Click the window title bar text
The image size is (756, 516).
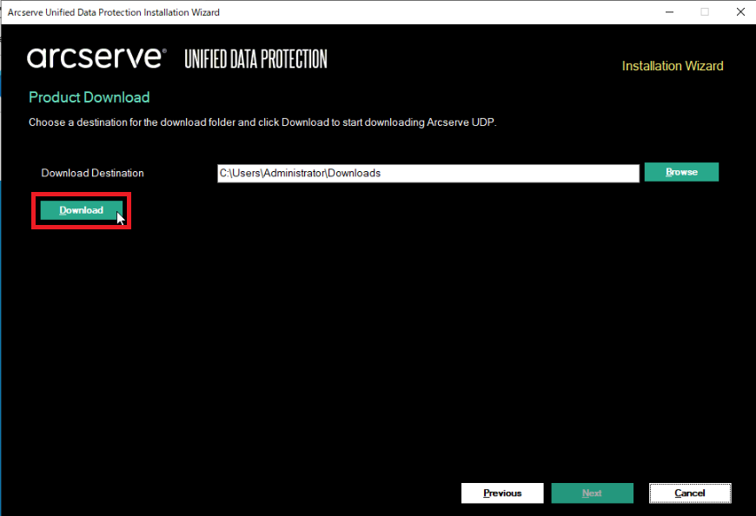tap(114, 12)
